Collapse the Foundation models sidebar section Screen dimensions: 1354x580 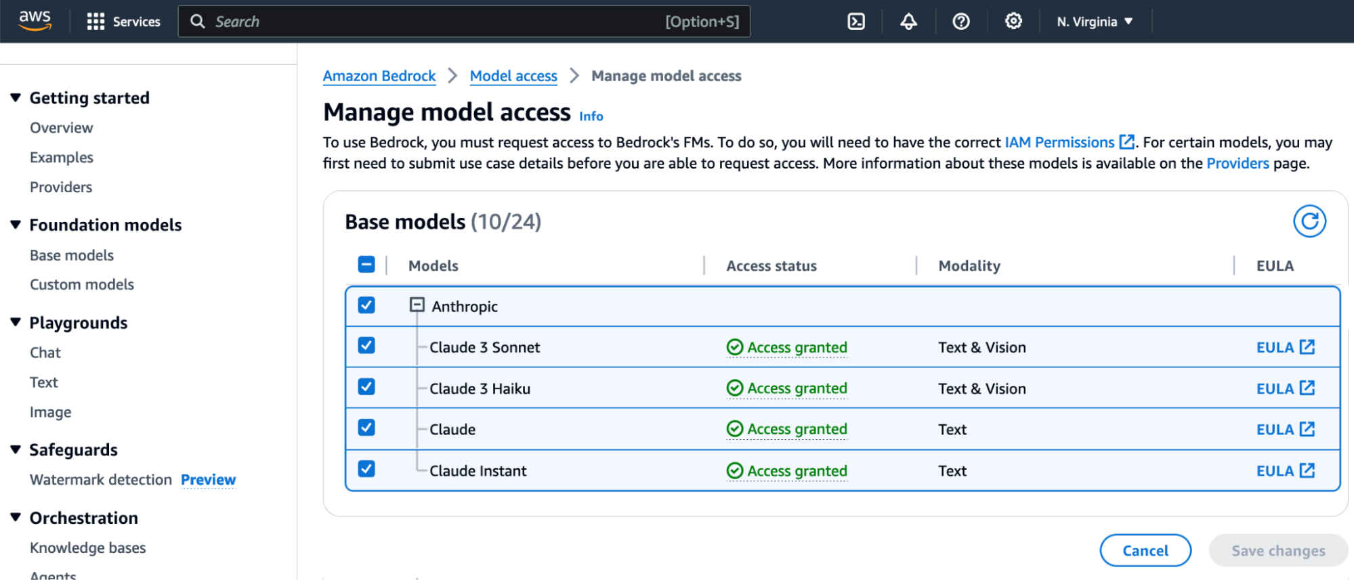(x=16, y=225)
